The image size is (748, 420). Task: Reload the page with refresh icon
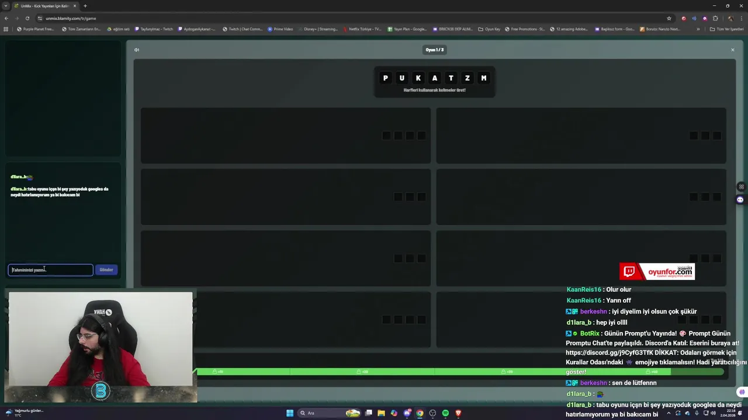click(27, 18)
